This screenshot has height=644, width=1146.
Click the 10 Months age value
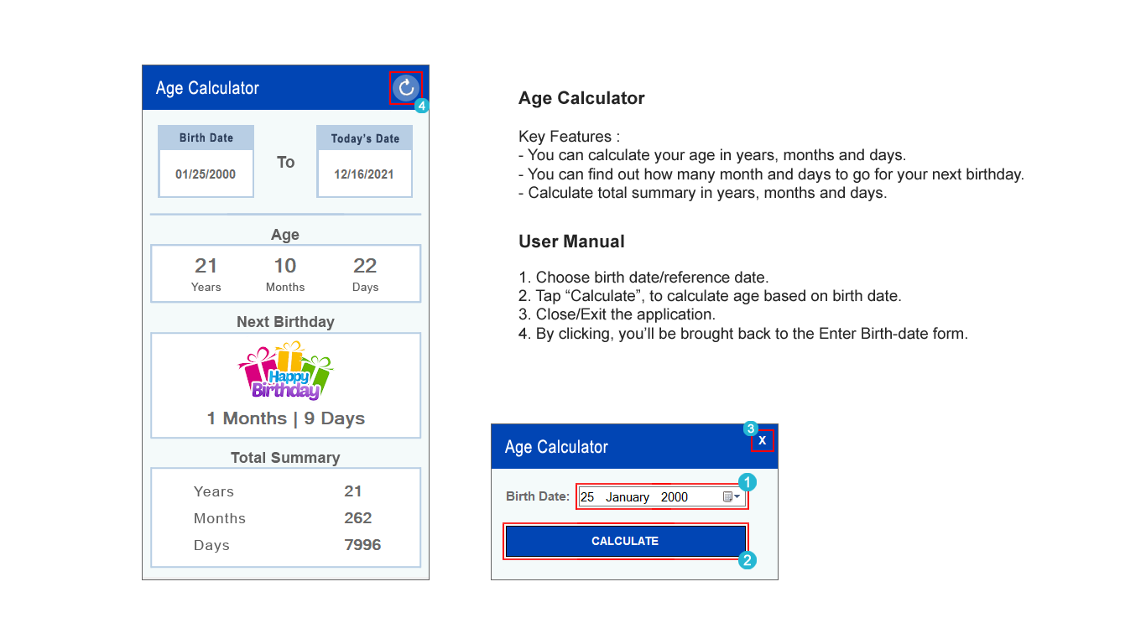(285, 265)
